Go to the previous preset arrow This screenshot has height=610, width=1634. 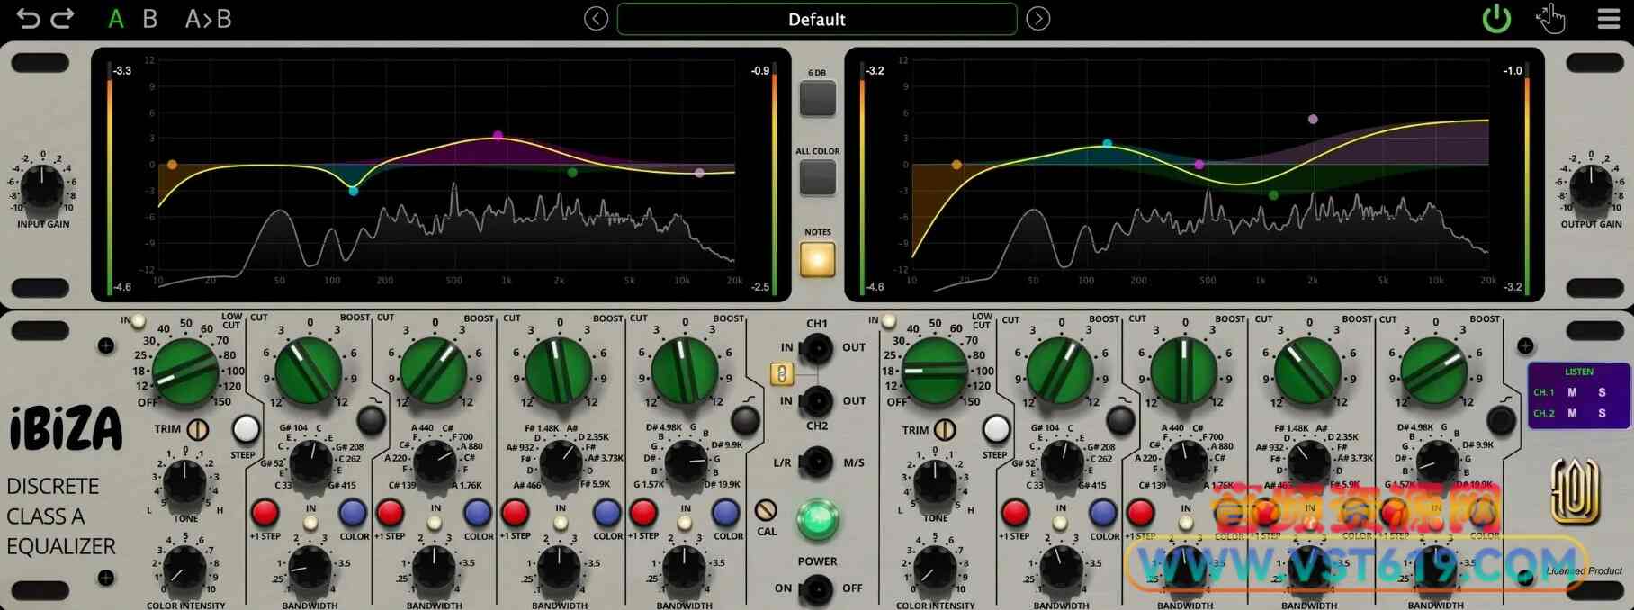tap(596, 19)
